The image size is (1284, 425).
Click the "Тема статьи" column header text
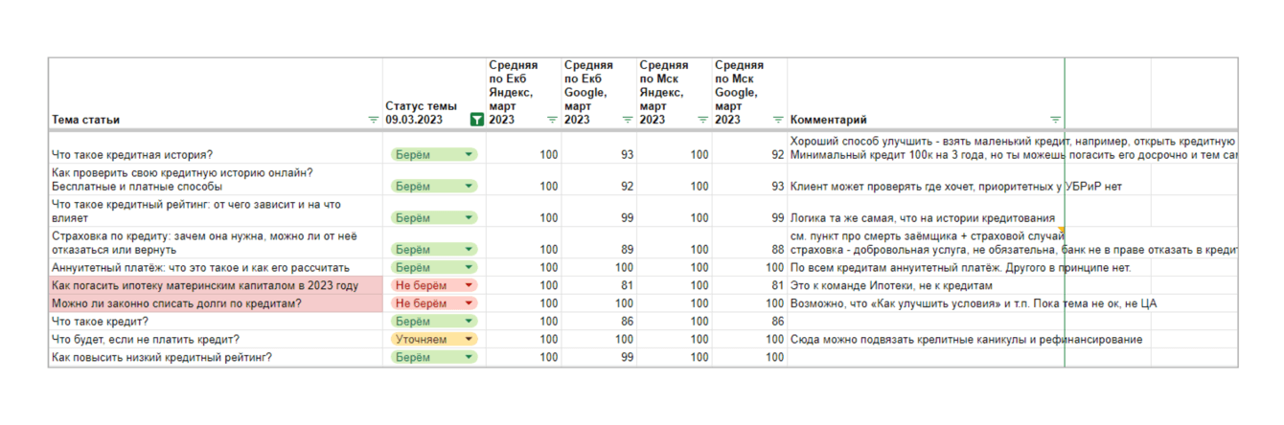(85, 121)
